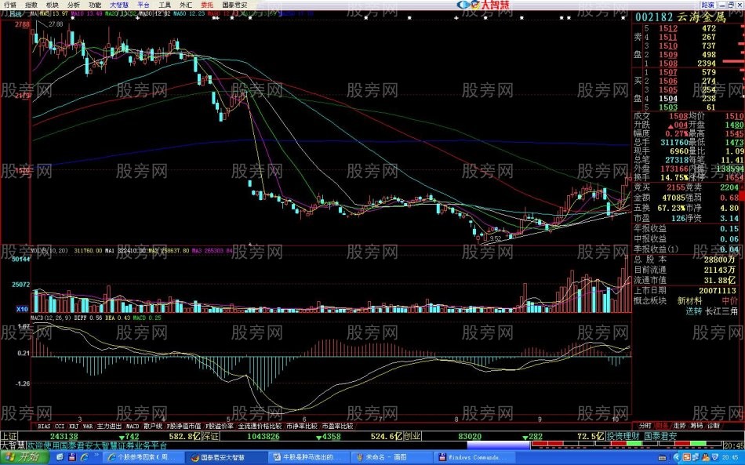Switch to the 筹码 side tab
Screen dimensions: 745x465
696,426
